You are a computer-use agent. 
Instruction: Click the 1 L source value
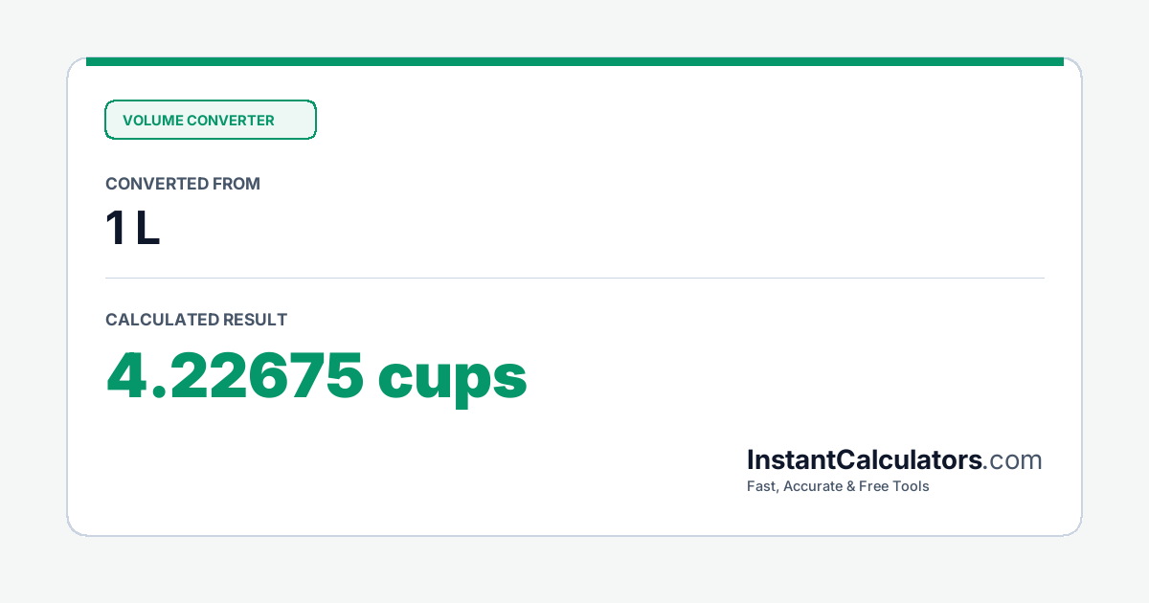133,230
